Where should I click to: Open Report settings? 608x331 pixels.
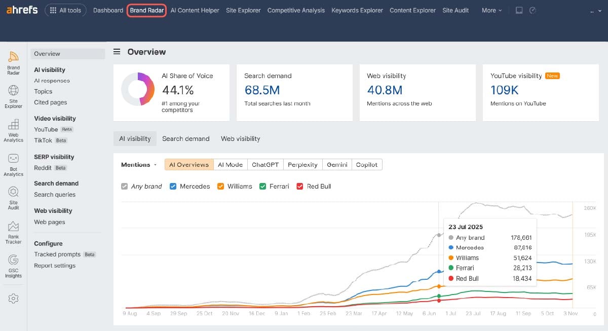click(55, 266)
